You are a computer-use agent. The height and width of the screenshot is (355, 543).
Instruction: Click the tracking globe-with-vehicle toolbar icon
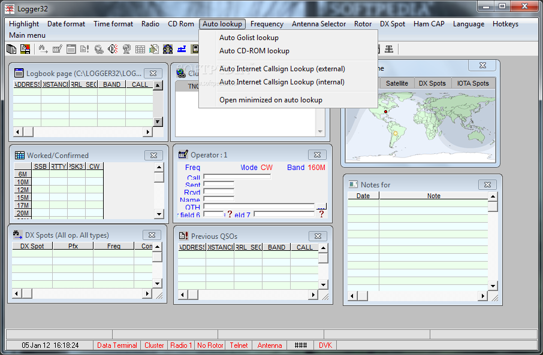pos(99,49)
